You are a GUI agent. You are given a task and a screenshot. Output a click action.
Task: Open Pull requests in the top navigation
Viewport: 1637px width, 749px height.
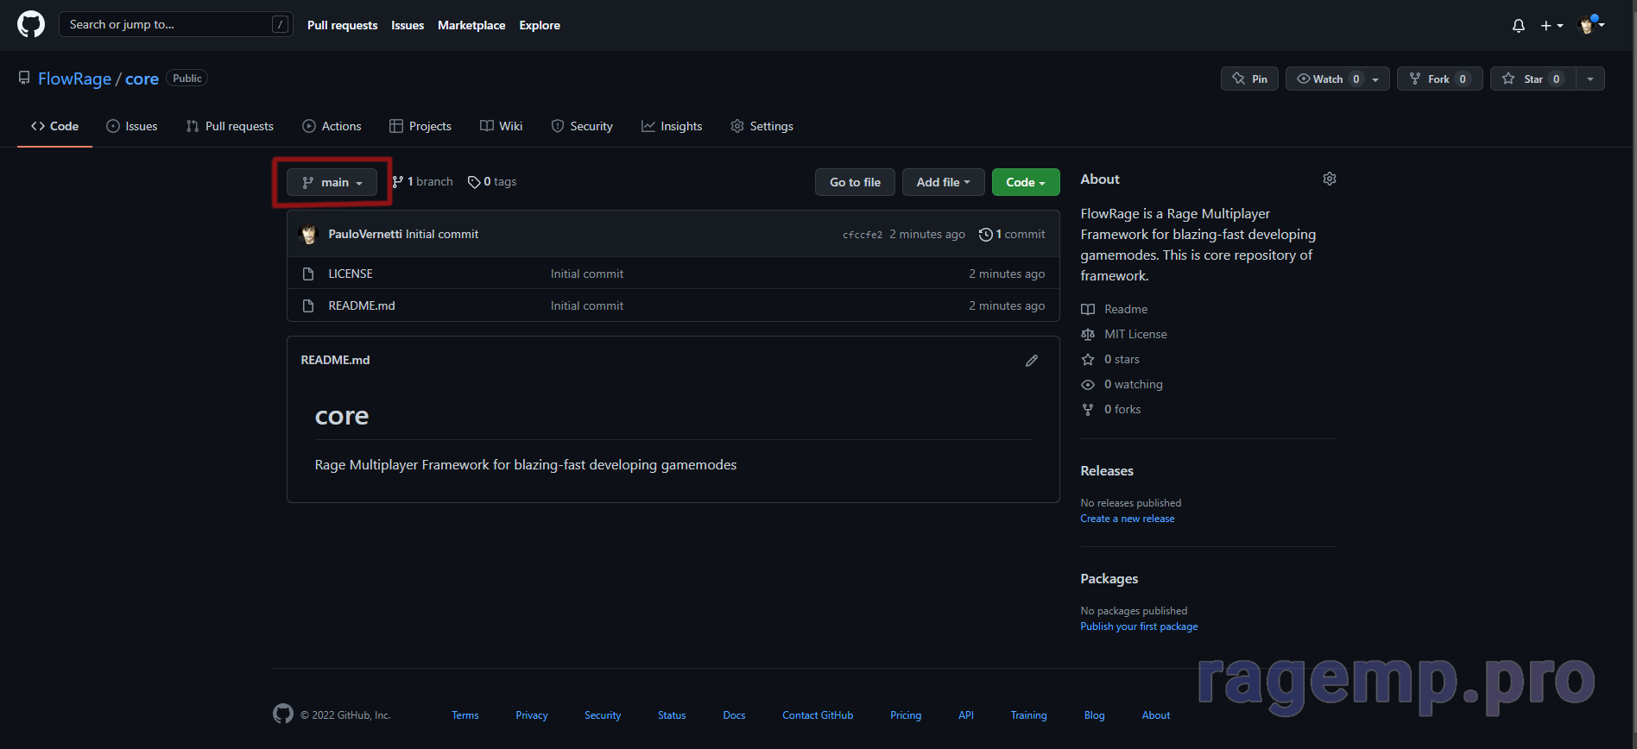tap(342, 25)
